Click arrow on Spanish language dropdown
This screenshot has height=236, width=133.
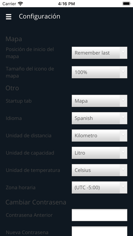point(123,118)
